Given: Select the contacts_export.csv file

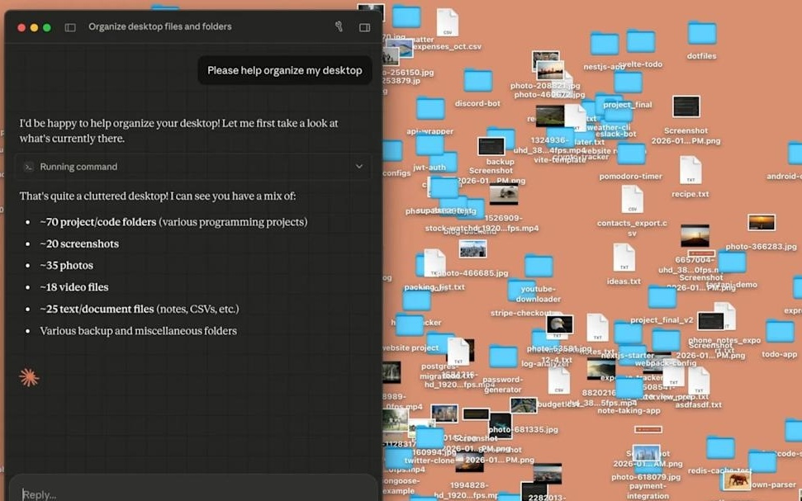Looking at the screenshot, I should 632,200.
